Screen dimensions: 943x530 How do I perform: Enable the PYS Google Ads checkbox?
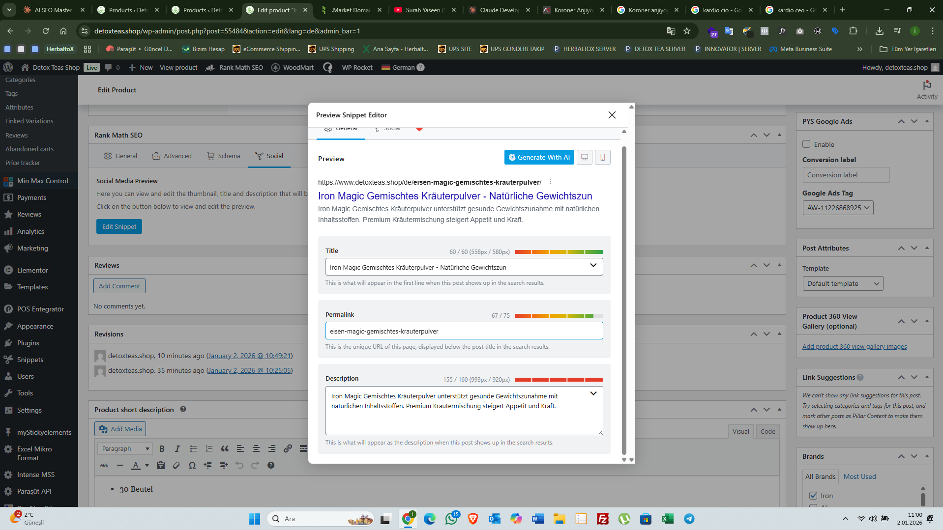pos(806,144)
